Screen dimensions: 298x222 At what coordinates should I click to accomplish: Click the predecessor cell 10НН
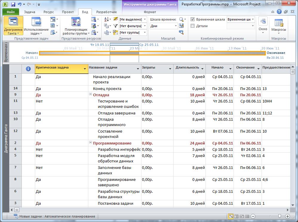tap(276, 104)
